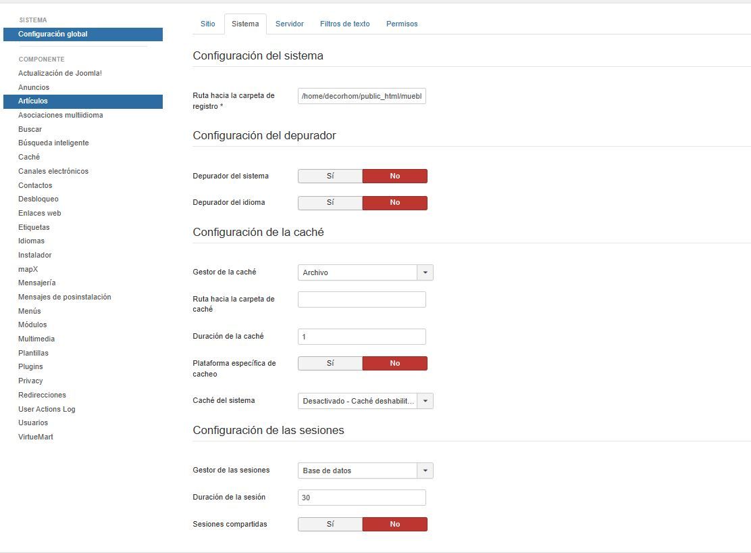Open the Gestor de la caché dropdown
This screenshot has width=751, height=553.
365,272
